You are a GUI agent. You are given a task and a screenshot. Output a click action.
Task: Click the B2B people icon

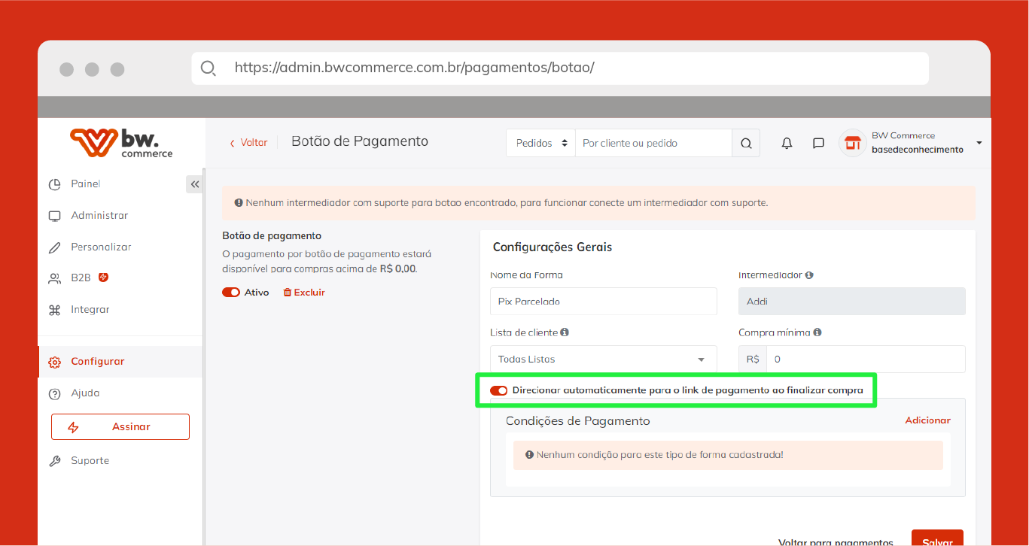(54, 278)
